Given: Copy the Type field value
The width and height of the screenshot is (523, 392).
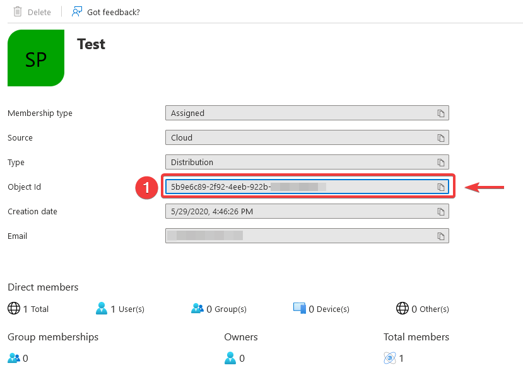Looking at the screenshot, I should [441, 163].
